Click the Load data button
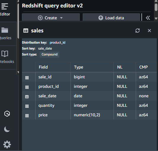Image resolution: width=158 pixels, height=151 pixels. coord(111,17)
